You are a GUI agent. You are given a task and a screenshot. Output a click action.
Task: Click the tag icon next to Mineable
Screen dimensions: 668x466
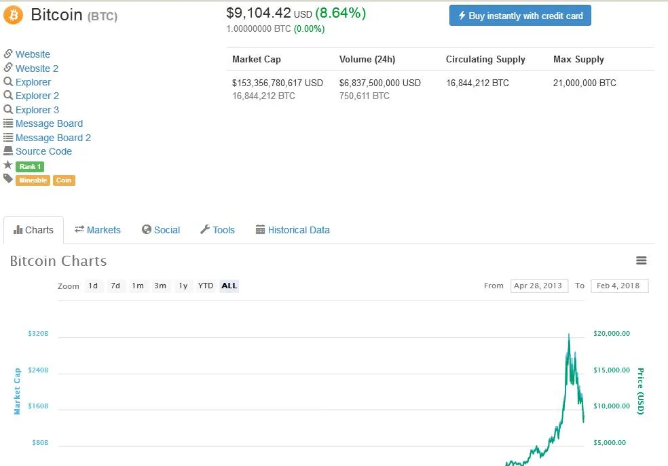point(8,179)
